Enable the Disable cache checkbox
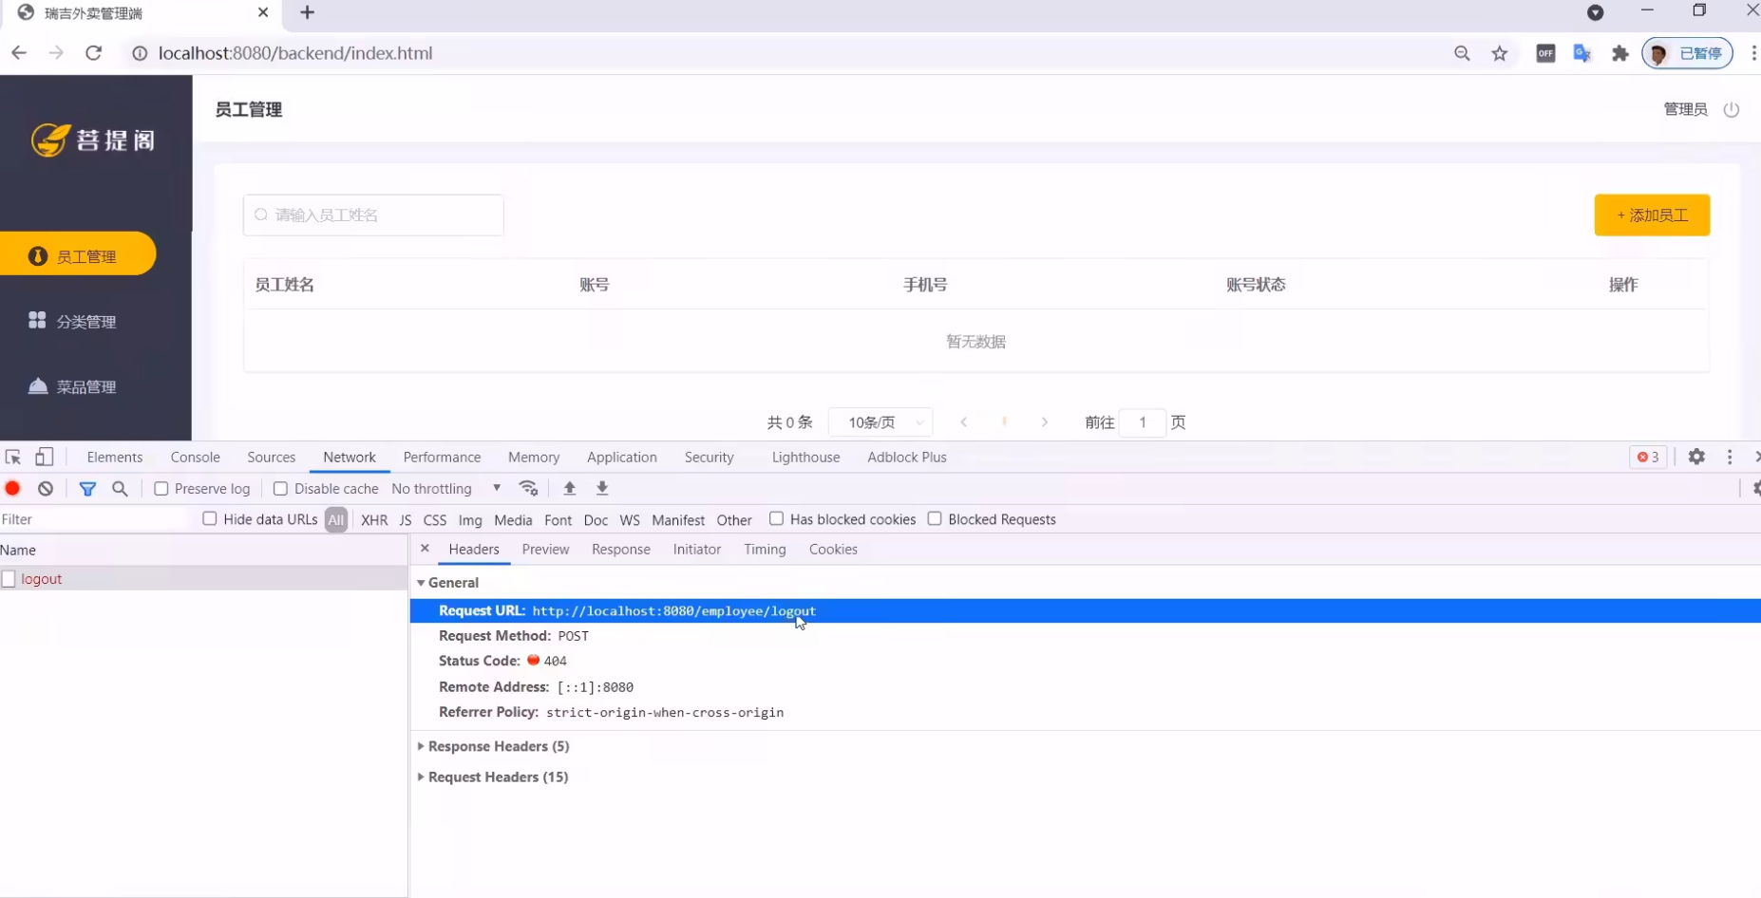Image resolution: width=1761 pixels, height=898 pixels. click(280, 488)
